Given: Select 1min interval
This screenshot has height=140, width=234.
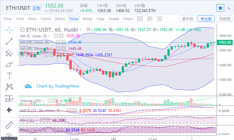Looking at the screenshot, I should [x=20, y=19].
